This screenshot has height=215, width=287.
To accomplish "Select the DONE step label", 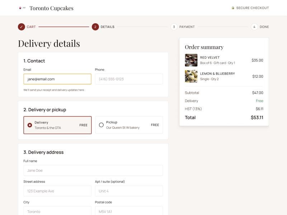I will click(x=264, y=27).
